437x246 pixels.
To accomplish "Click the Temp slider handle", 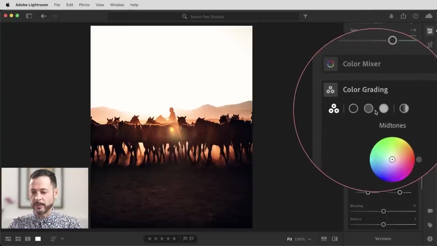I will 392,40.
